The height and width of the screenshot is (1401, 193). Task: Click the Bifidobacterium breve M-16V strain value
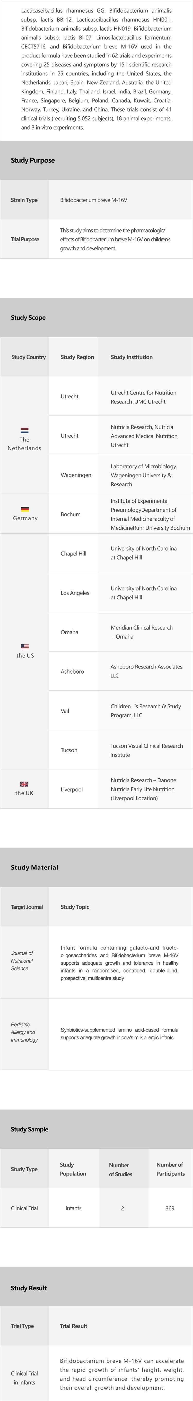point(93,200)
